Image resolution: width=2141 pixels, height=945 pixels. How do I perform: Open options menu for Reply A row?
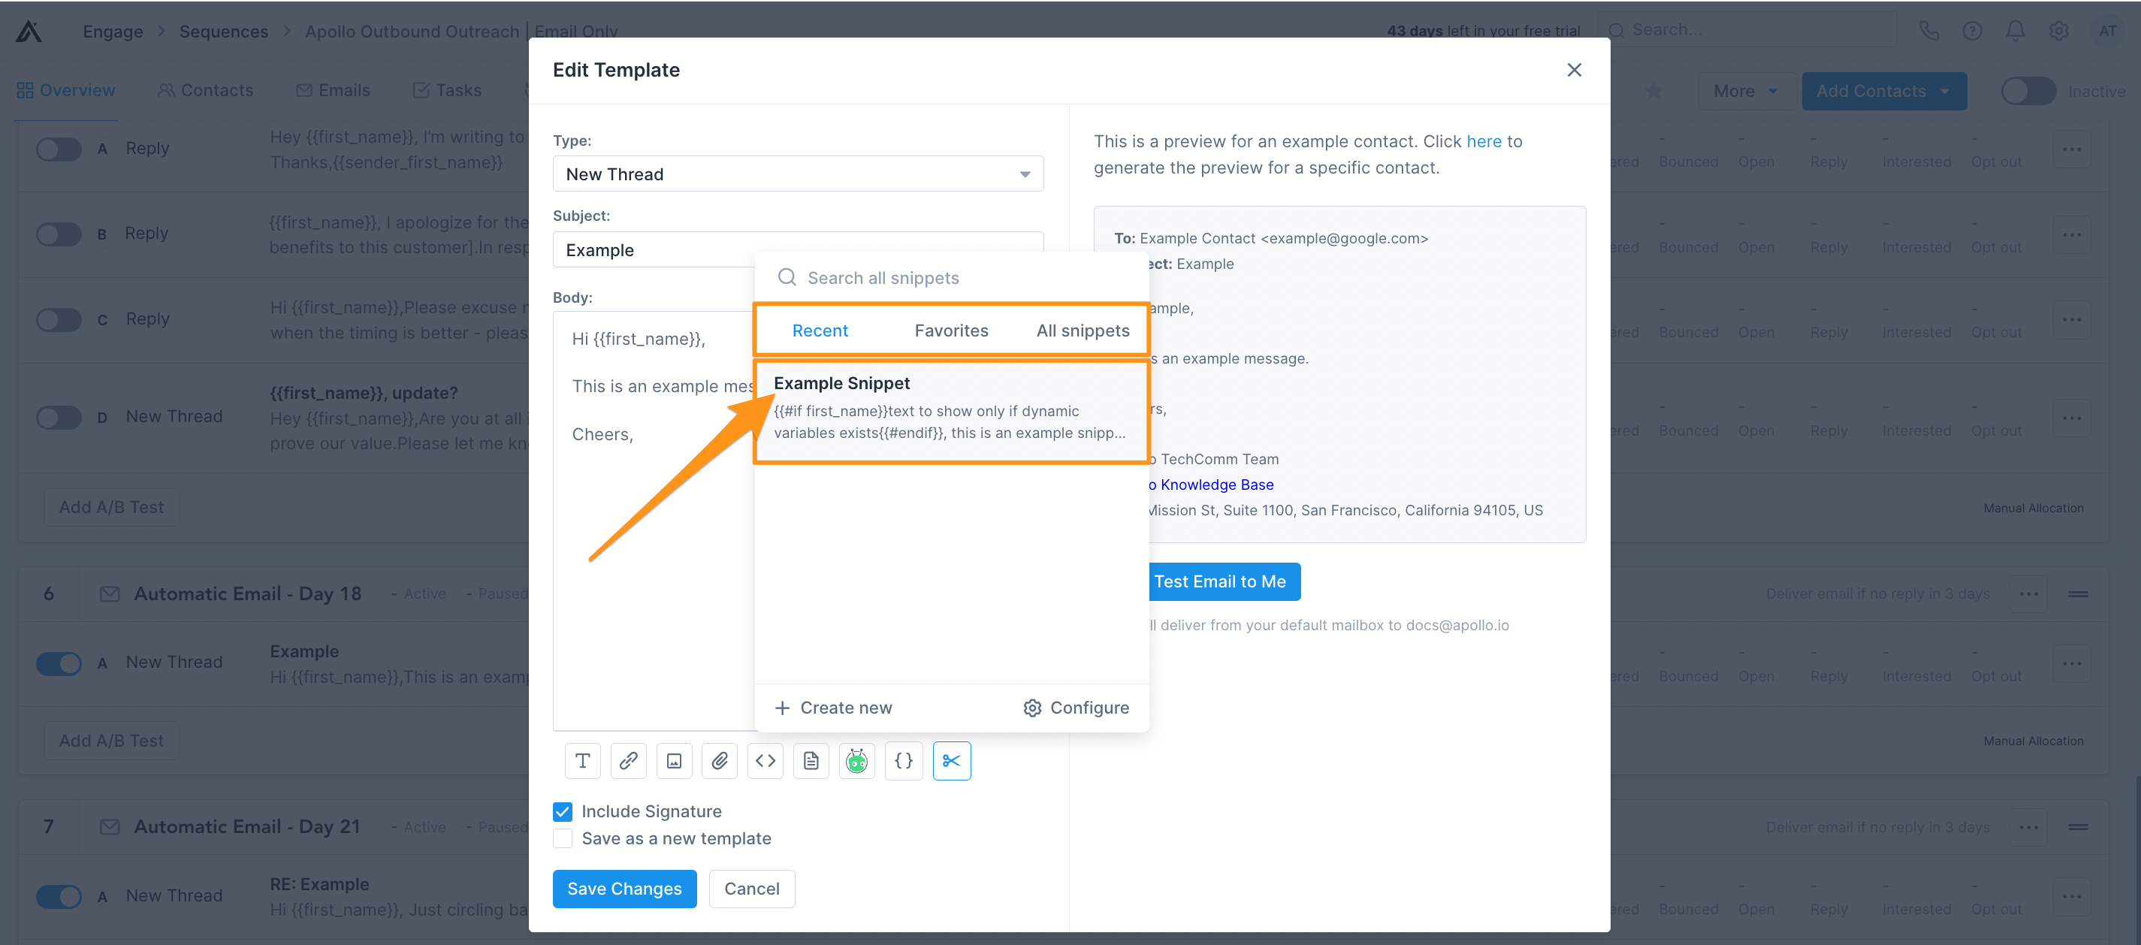pos(2072,149)
